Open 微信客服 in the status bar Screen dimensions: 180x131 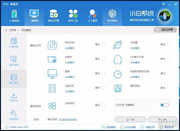point(109,127)
